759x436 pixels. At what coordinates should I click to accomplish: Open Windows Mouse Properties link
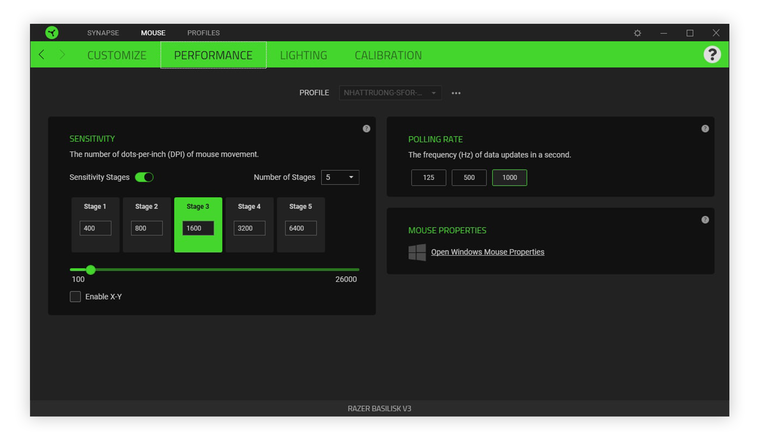(488, 252)
